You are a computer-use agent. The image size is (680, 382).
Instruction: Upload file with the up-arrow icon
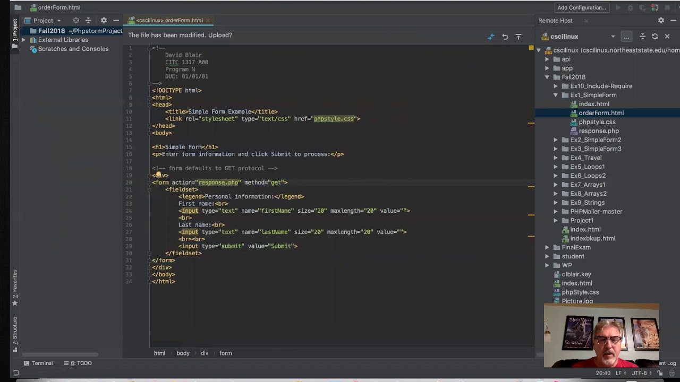tap(518, 37)
